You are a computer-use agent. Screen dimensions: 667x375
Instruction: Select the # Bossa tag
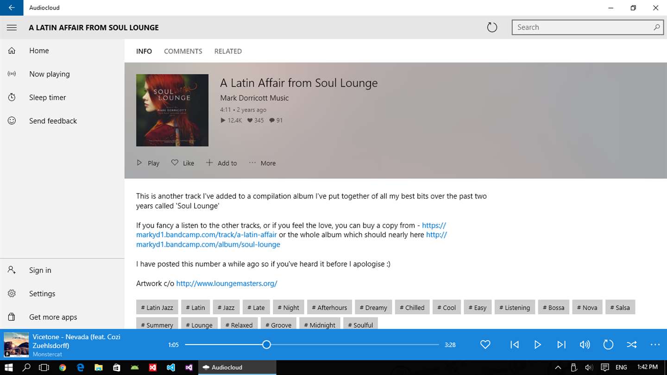pos(554,307)
